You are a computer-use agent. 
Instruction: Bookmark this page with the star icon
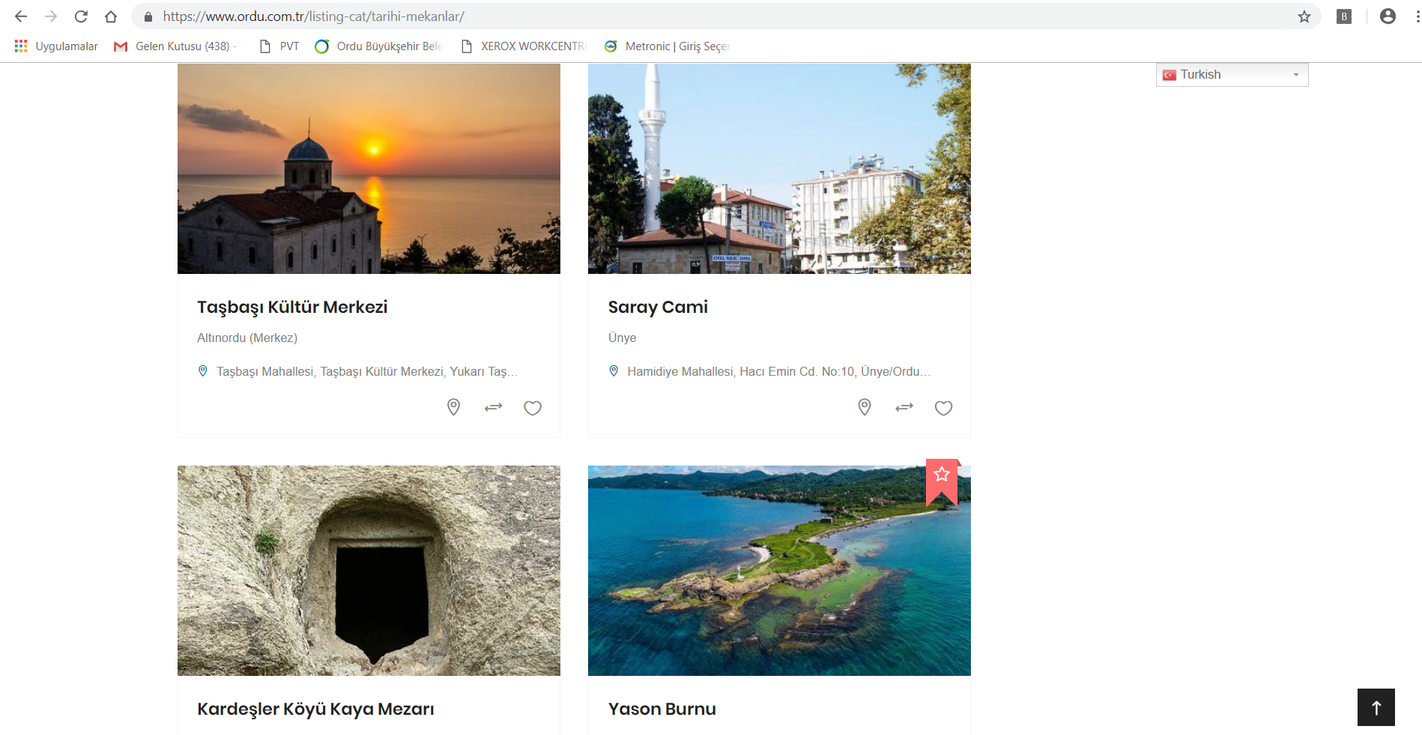pos(1304,16)
